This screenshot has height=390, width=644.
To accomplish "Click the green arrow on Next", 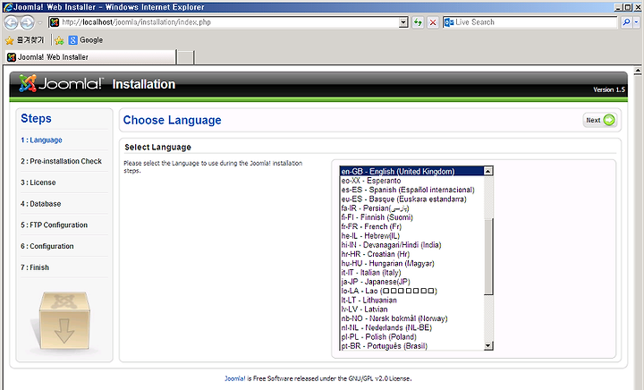I will 609,120.
